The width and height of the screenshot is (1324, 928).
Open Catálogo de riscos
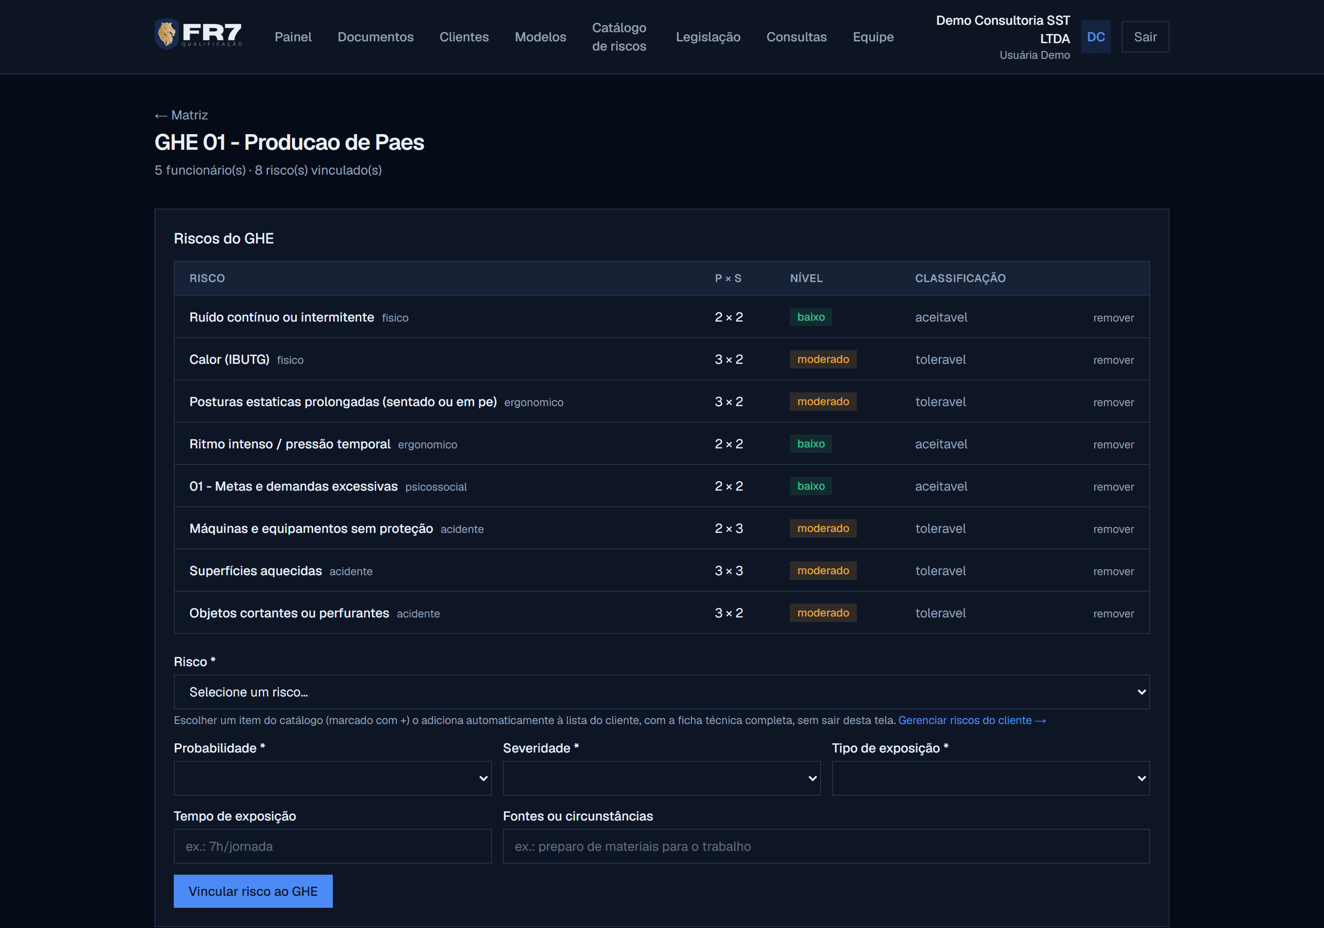[619, 37]
